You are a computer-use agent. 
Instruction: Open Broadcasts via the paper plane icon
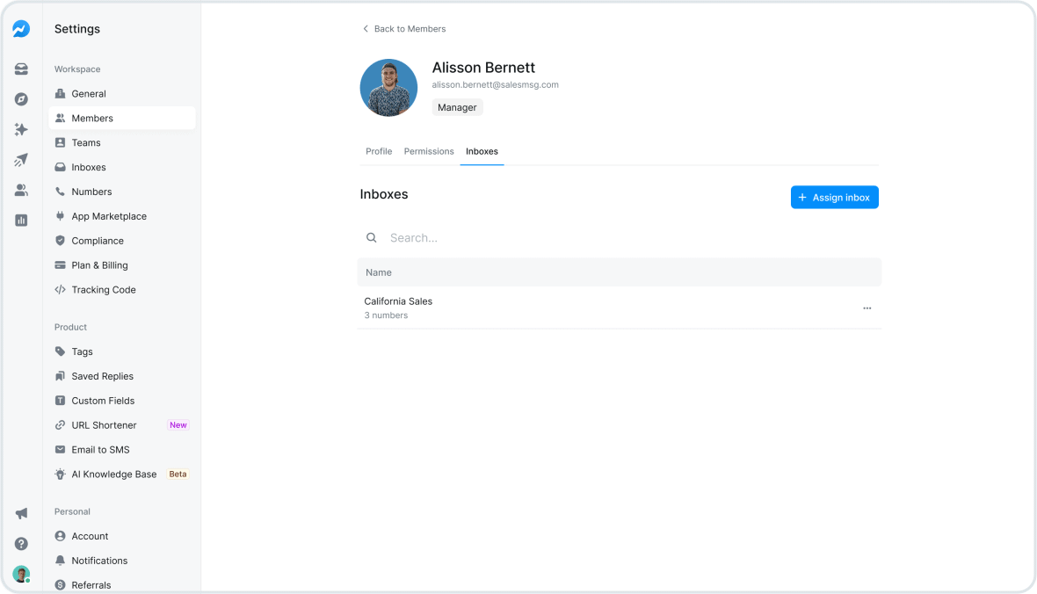[21, 159]
